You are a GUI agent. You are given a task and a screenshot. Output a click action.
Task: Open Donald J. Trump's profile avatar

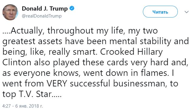tap(10, 12)
